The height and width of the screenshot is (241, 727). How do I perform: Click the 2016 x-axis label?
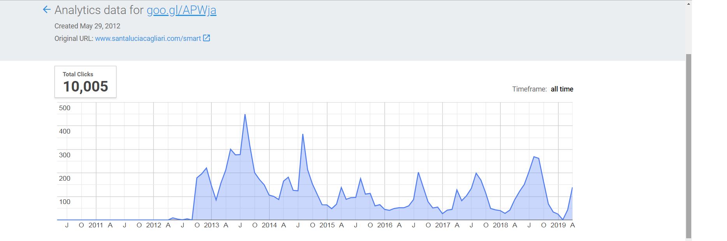[x=385, y=225]
